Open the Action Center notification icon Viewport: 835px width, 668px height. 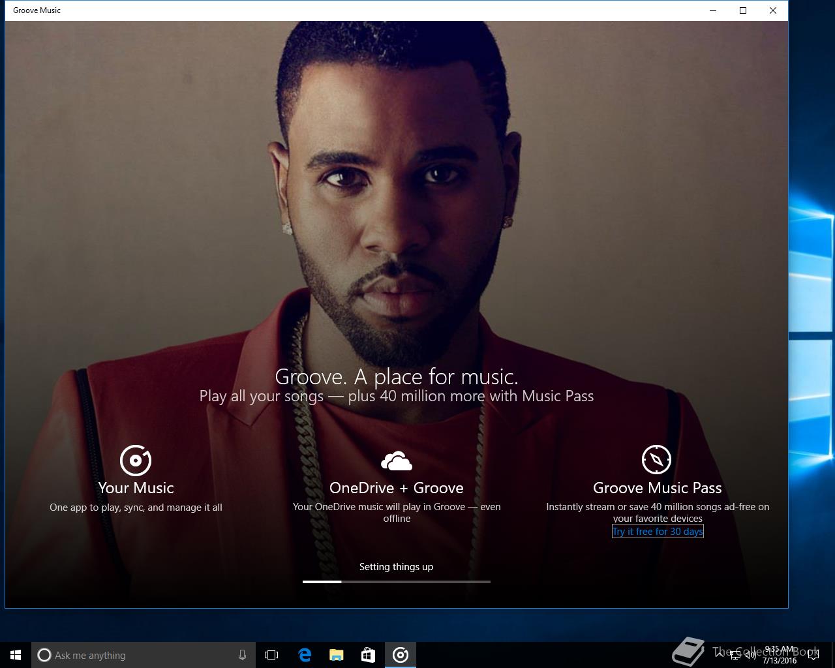pos(813,656)
